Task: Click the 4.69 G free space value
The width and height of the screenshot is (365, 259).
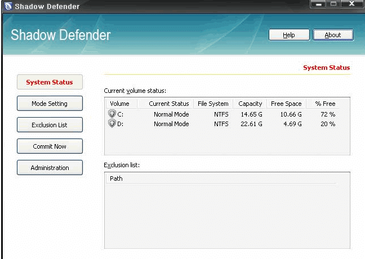Action: pos(292,124)
